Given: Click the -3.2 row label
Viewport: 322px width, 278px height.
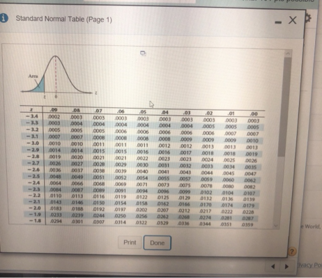Looking at the screenshot, I should coord(32,130).
